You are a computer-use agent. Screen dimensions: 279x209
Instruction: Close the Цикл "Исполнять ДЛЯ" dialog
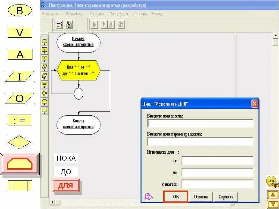pos(255,103)
